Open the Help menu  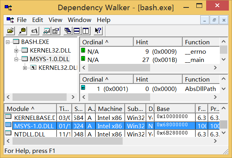coord(103,20)
